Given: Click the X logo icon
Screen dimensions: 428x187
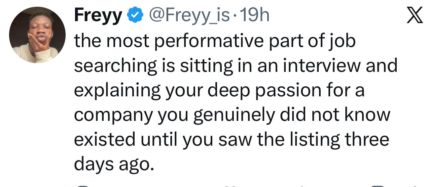Looking at the screenshot, I should pyautogui.click(x=414, y=15).
